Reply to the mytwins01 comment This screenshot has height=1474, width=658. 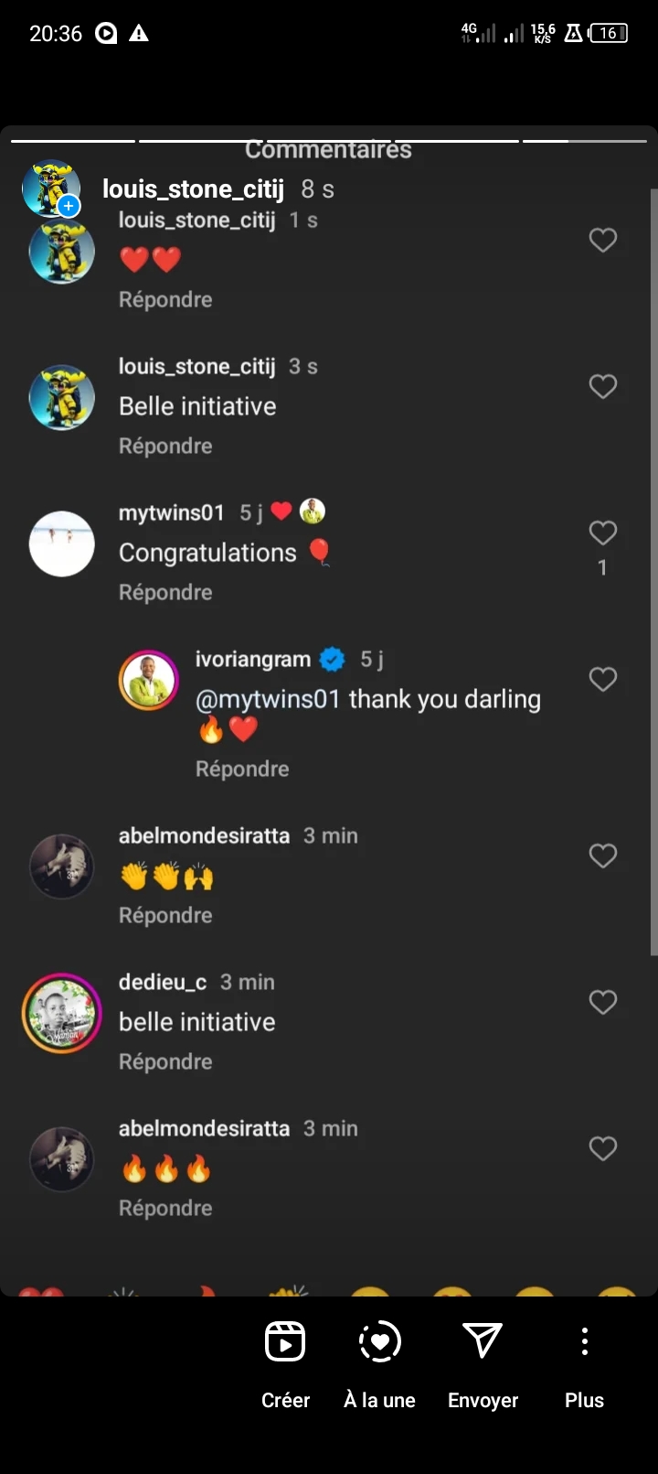[165, 593]
